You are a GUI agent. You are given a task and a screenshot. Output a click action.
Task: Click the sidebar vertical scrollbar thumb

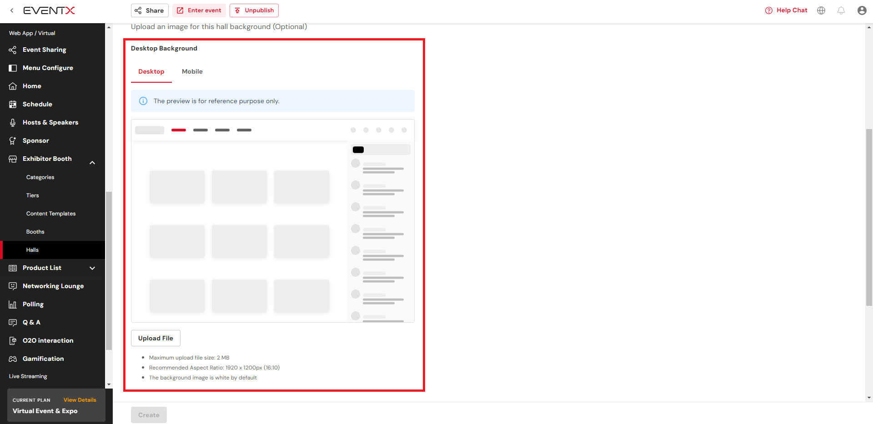click(x=109, y=270)
